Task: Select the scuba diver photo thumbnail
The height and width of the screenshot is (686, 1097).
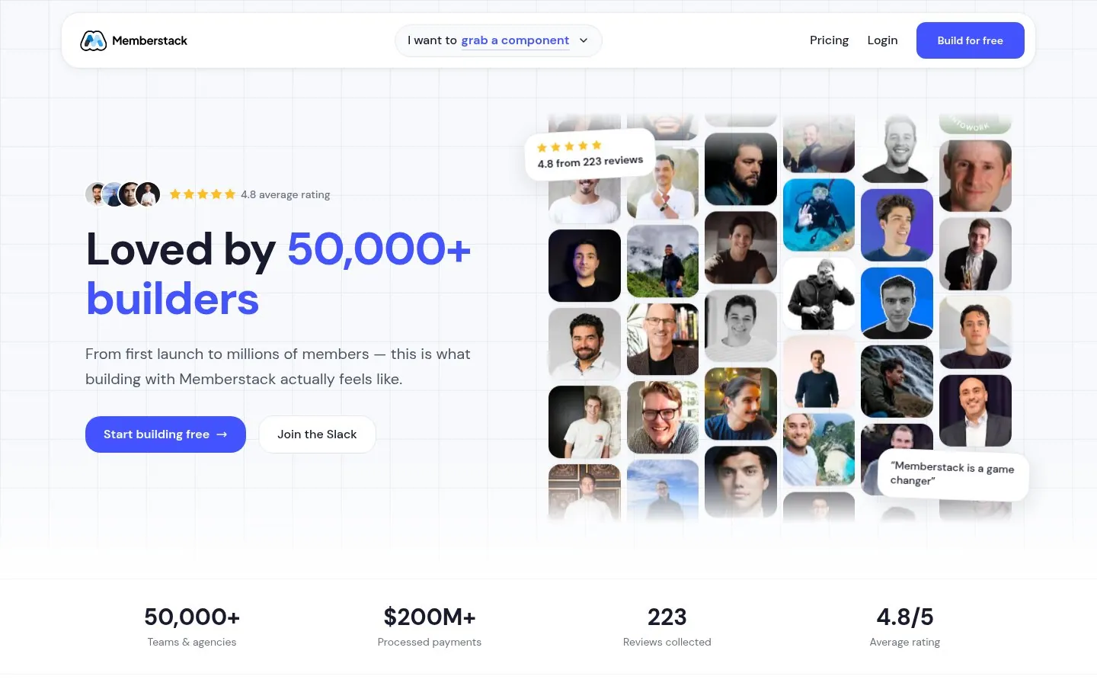Action: click(819, 215)
